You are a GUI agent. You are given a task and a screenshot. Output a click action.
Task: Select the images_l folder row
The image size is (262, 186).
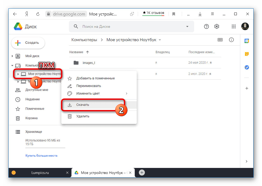[x=145, y=63]
